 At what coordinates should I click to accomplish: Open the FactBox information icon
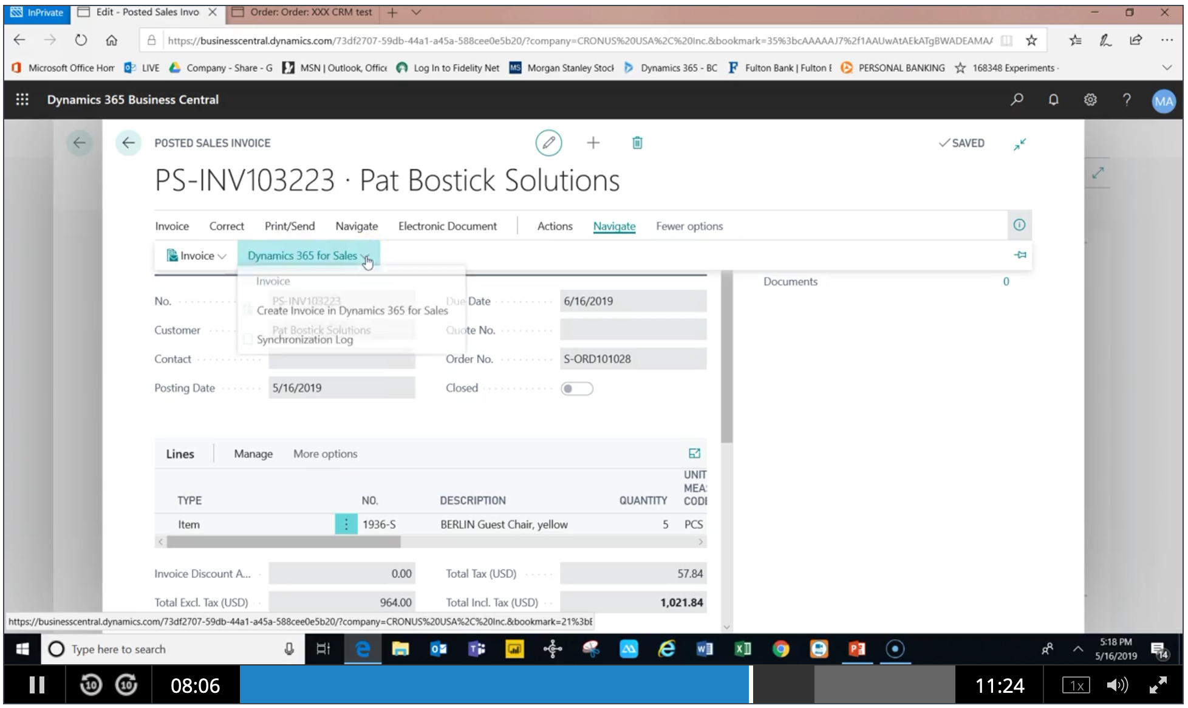tap(1019, 225)
